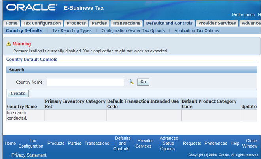The height and width of the screenshot is (159, 261).
Task: Switch to the Tax Configuration tab
Action: coord(42,23)
